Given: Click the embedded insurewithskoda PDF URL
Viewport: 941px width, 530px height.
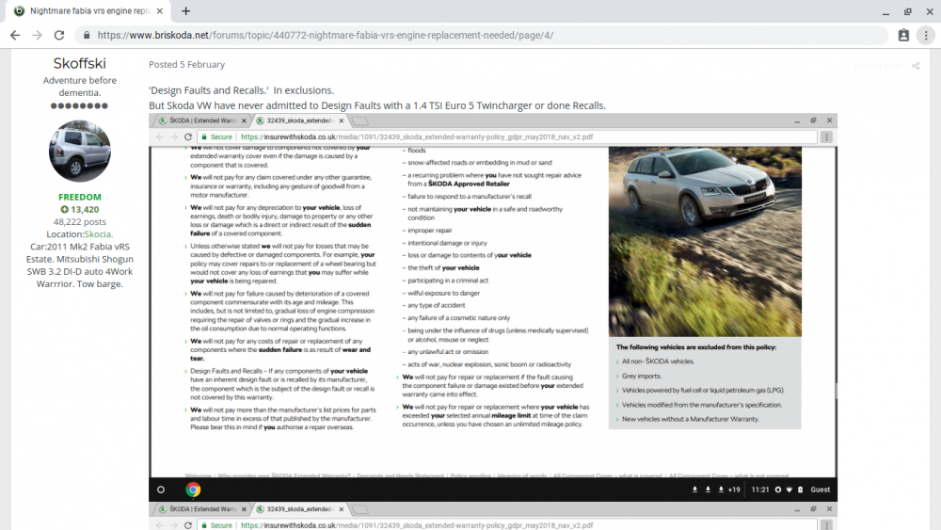Looking at the screenshot, I should (417, 137).
